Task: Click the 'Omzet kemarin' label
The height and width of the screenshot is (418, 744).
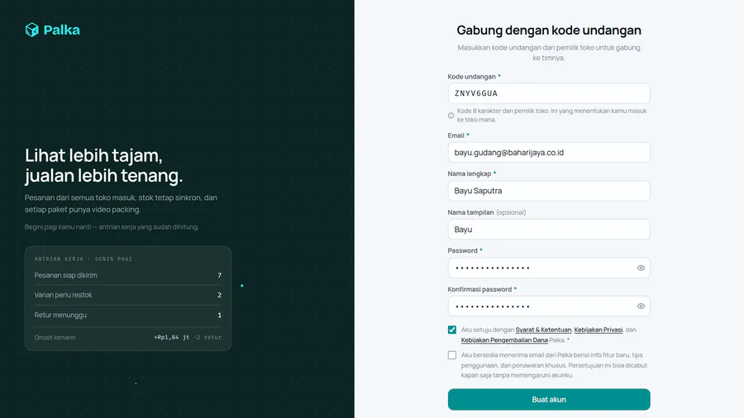Action: click(x=55, y=337)
